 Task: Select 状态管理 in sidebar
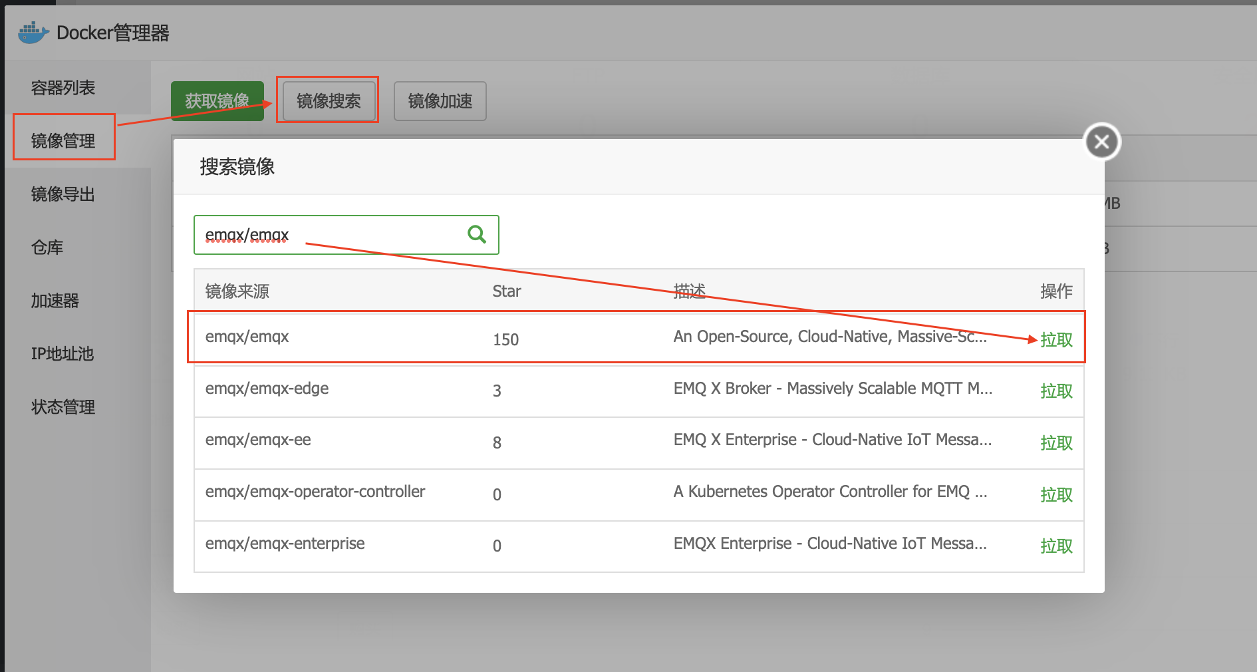tap(63, 407)
